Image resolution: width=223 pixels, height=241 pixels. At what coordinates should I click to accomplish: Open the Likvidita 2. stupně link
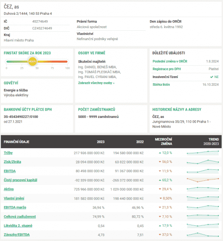(x=18, y=226)
